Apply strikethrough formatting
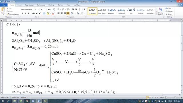Viewport: 183px width, 103px height. click(33, 13)
